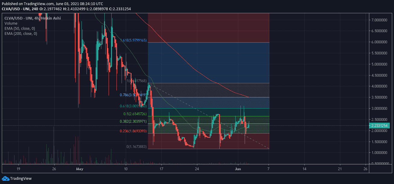The image size is (394, 184).
Task: Click the current price tag 2.2331254
Action: pos(380,126)
